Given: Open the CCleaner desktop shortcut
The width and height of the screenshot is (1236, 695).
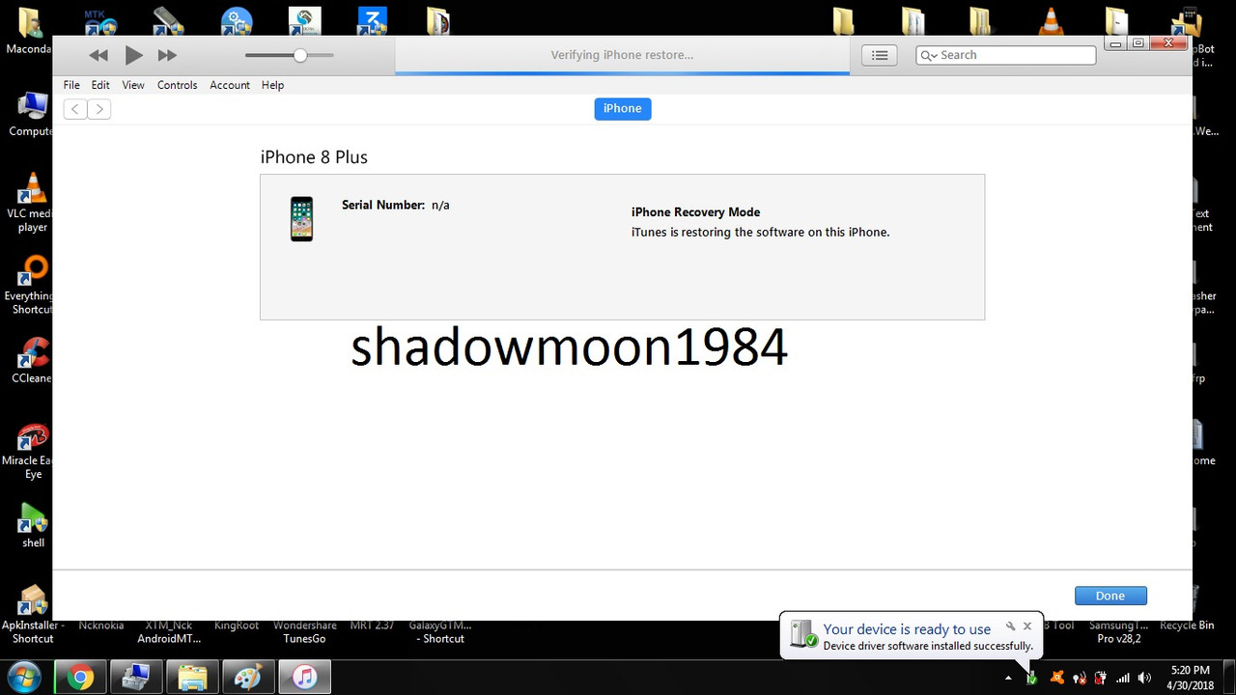Looking at the screenshot, I should tap(33, 360).
